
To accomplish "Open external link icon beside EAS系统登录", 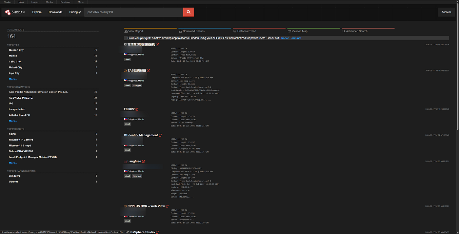I will [x=148, y=70].
